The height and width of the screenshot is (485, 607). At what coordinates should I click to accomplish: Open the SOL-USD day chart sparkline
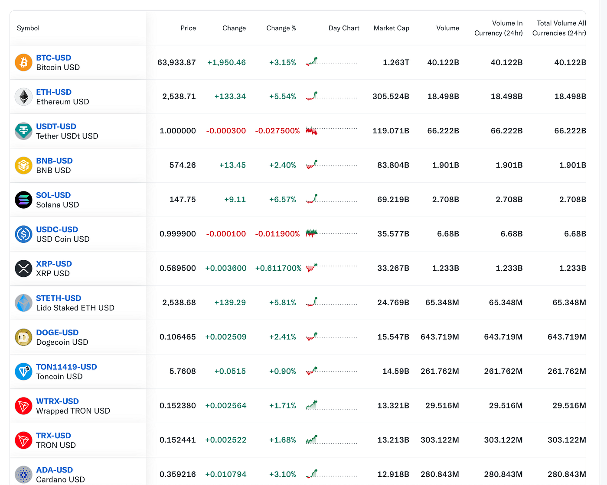[332, 199]
